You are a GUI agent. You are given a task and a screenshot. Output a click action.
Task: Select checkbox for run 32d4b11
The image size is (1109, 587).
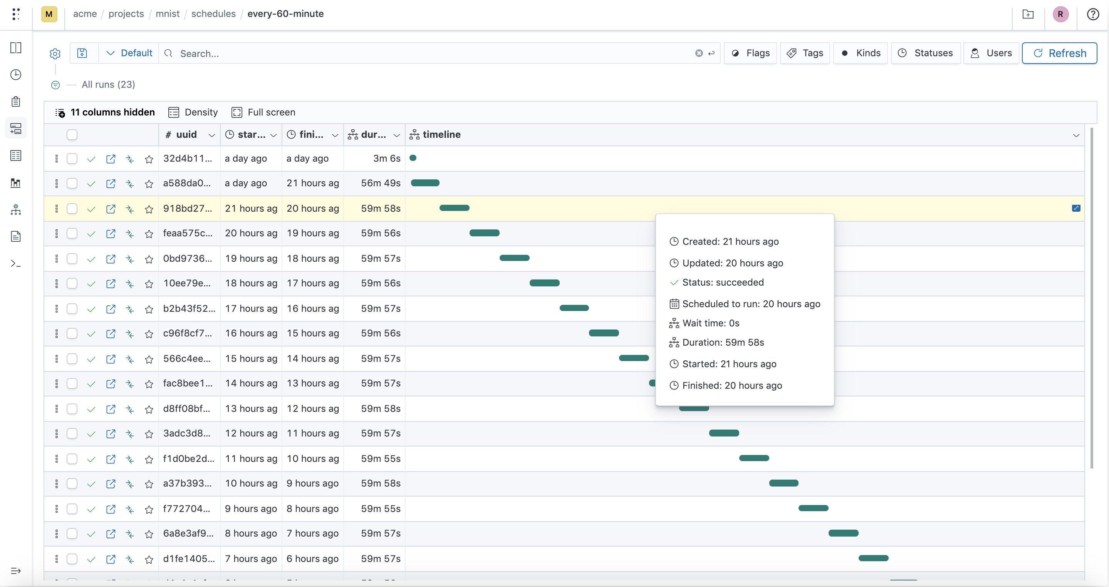point(72,159)
